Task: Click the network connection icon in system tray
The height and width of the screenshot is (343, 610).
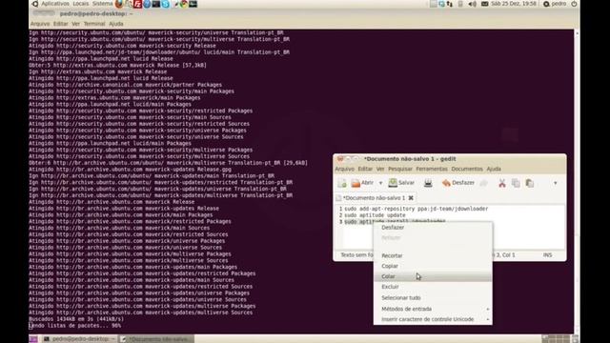Action: coord(450,4)
